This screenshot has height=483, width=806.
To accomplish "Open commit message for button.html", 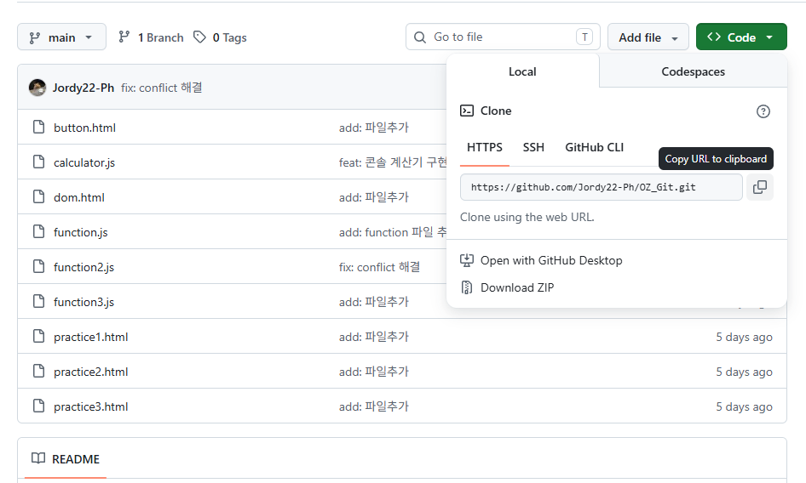I will coord(374,128).
